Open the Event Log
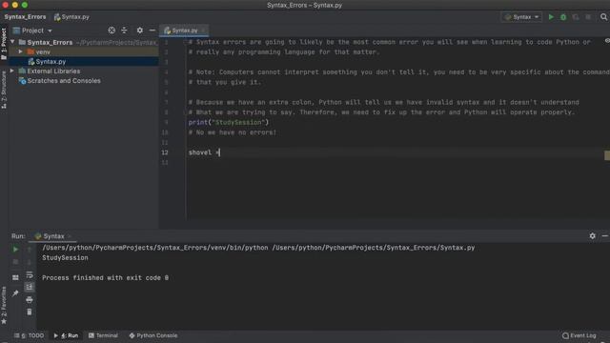The image size is (610, 343). [x=579, y=335]
